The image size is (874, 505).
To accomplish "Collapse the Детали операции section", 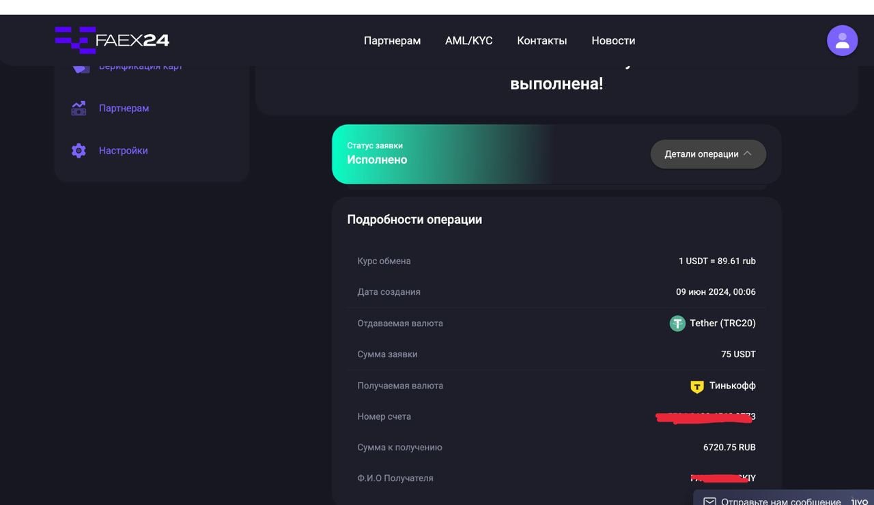I will 707,154.
